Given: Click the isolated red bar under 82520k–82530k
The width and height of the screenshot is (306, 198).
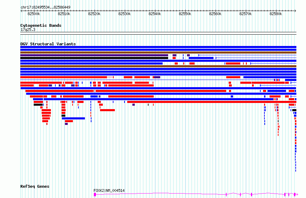Looking at the screenshot, I should (x=107, y=110).
